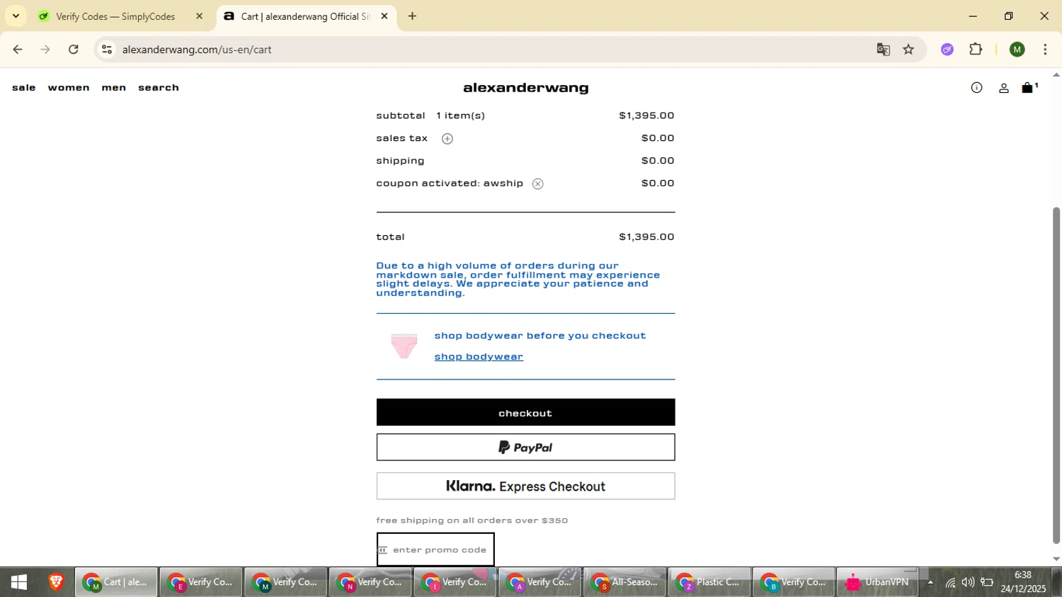The image size is (1062, 597).
Task: Click free shipping on all orders over $350
Action: point(472,521)
